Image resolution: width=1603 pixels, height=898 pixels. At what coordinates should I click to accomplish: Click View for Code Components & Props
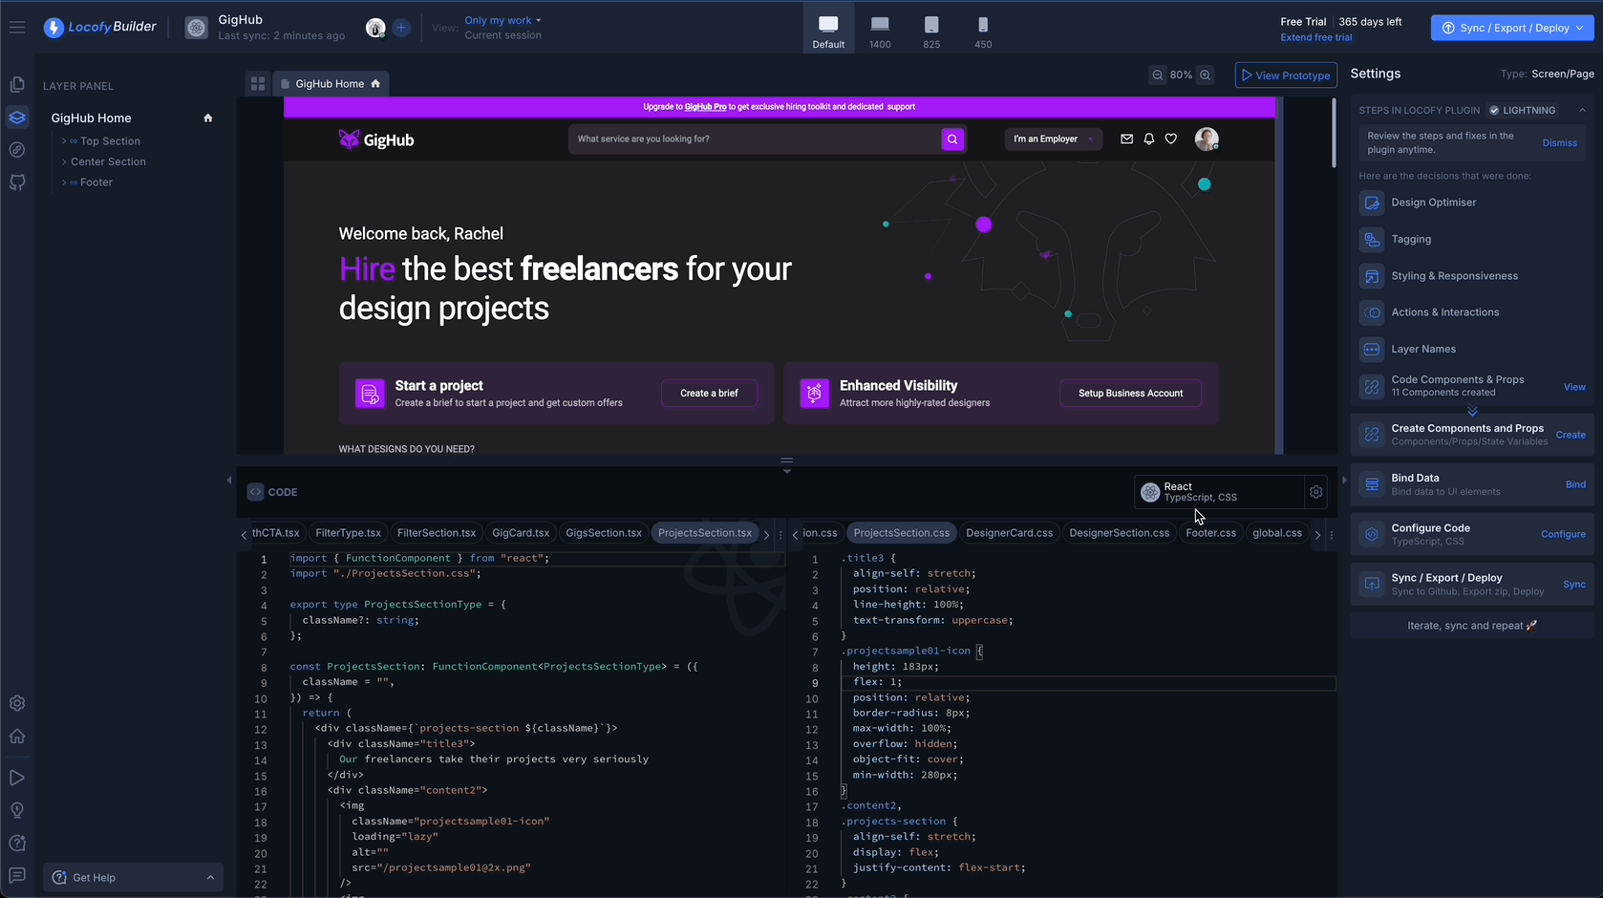click(x=1574, y=387)
